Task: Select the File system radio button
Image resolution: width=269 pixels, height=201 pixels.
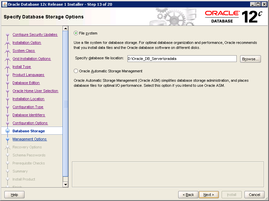Action: tap(76, 33)
